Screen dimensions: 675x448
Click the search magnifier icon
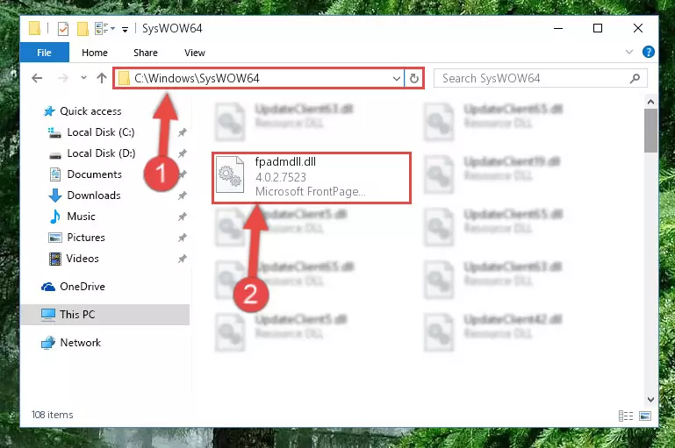(x=635, y=78)
